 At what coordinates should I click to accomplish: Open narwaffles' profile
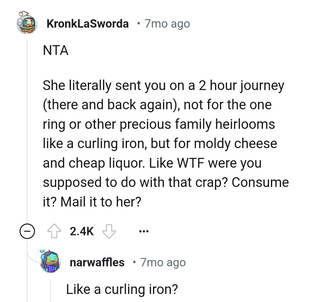97,262
